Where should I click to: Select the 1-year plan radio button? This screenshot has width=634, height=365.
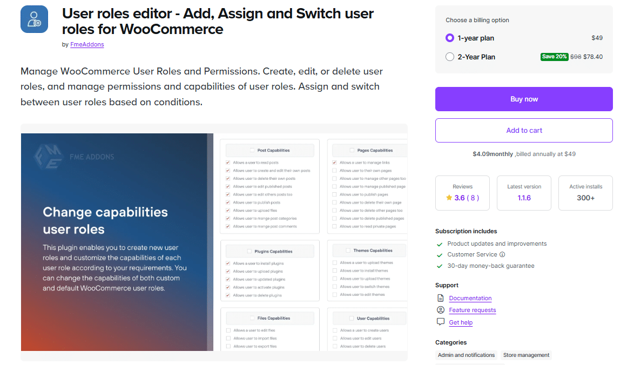(450, 38)
